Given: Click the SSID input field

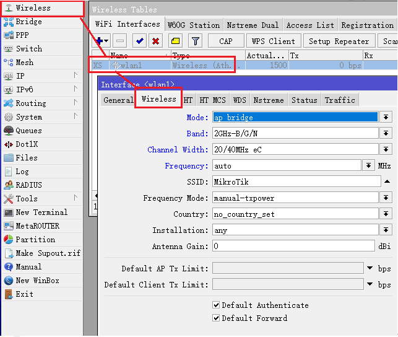Looking at the screenshot, I should (x=295, y=182).
